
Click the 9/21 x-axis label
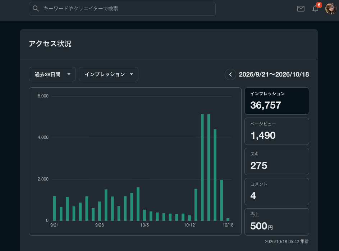pyautogui.click(x=55, y=225)
